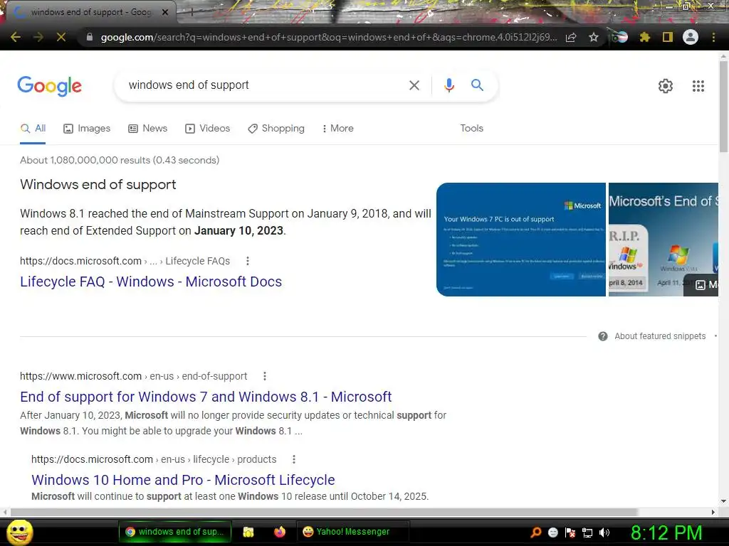This screenshot has width=729, height=546.
Task: Click the forward navigation arrow
Action: point(38,37)
